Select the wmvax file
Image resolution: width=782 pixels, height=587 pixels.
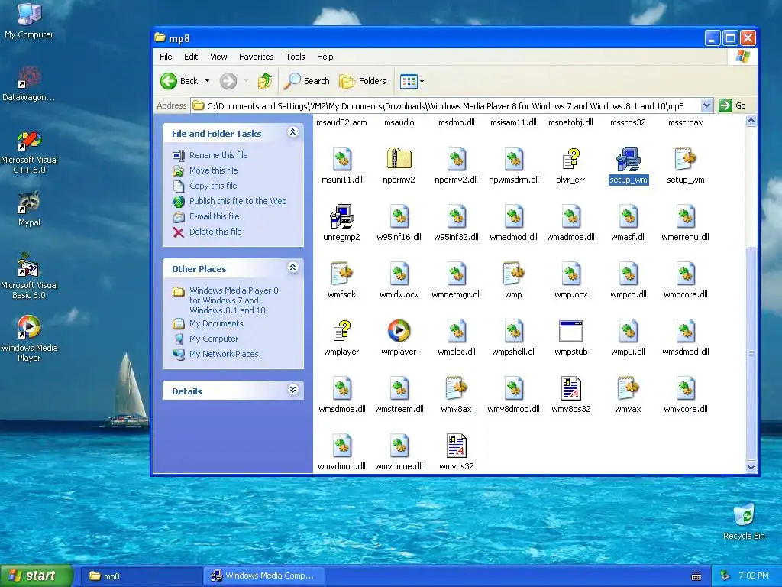(x=629, y=395)
